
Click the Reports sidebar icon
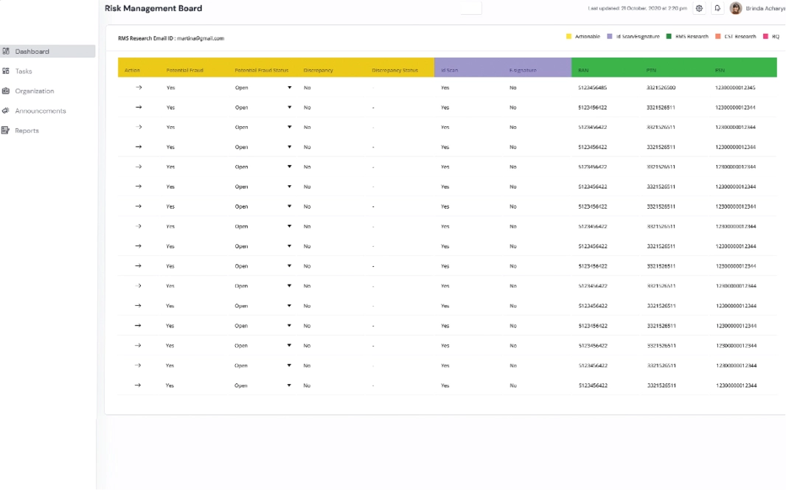pyautogui.click(x=6, y=131)
